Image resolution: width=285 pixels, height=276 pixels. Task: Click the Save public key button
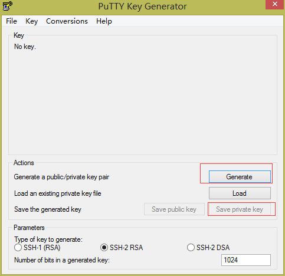174,209
